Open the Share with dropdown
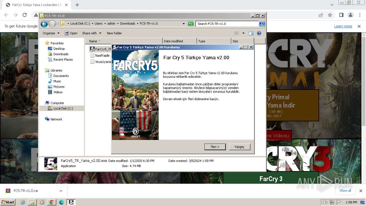366x206 pixels. pyautogui.click(x=92, y=33)
